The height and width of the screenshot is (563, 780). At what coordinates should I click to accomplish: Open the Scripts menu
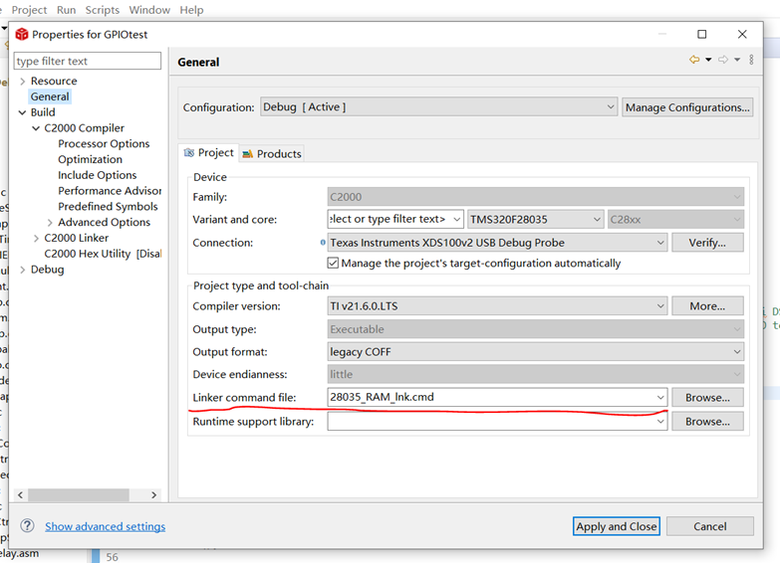[x=102, y=10]
